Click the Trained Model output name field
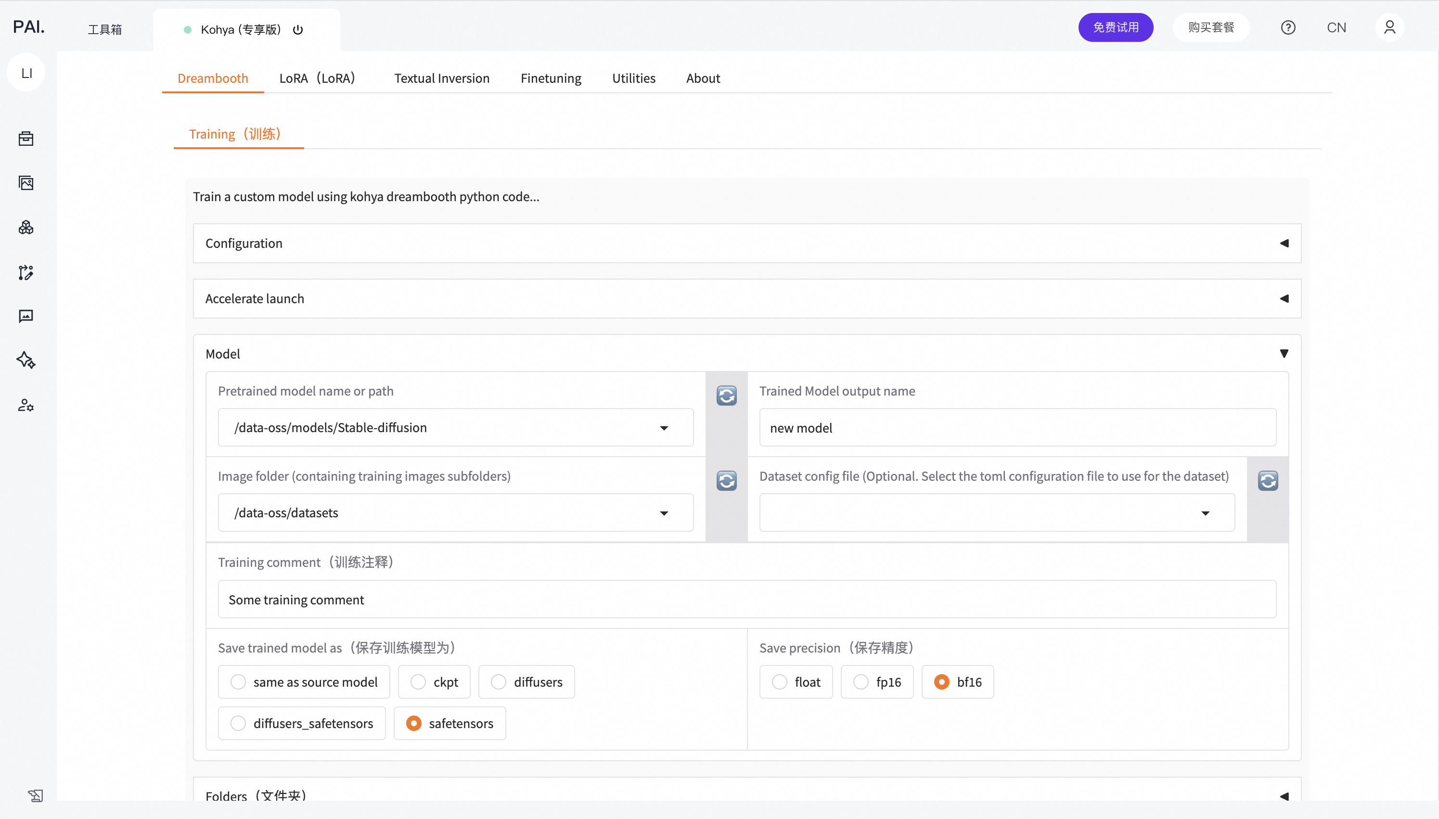 (x=1016, y=427)
